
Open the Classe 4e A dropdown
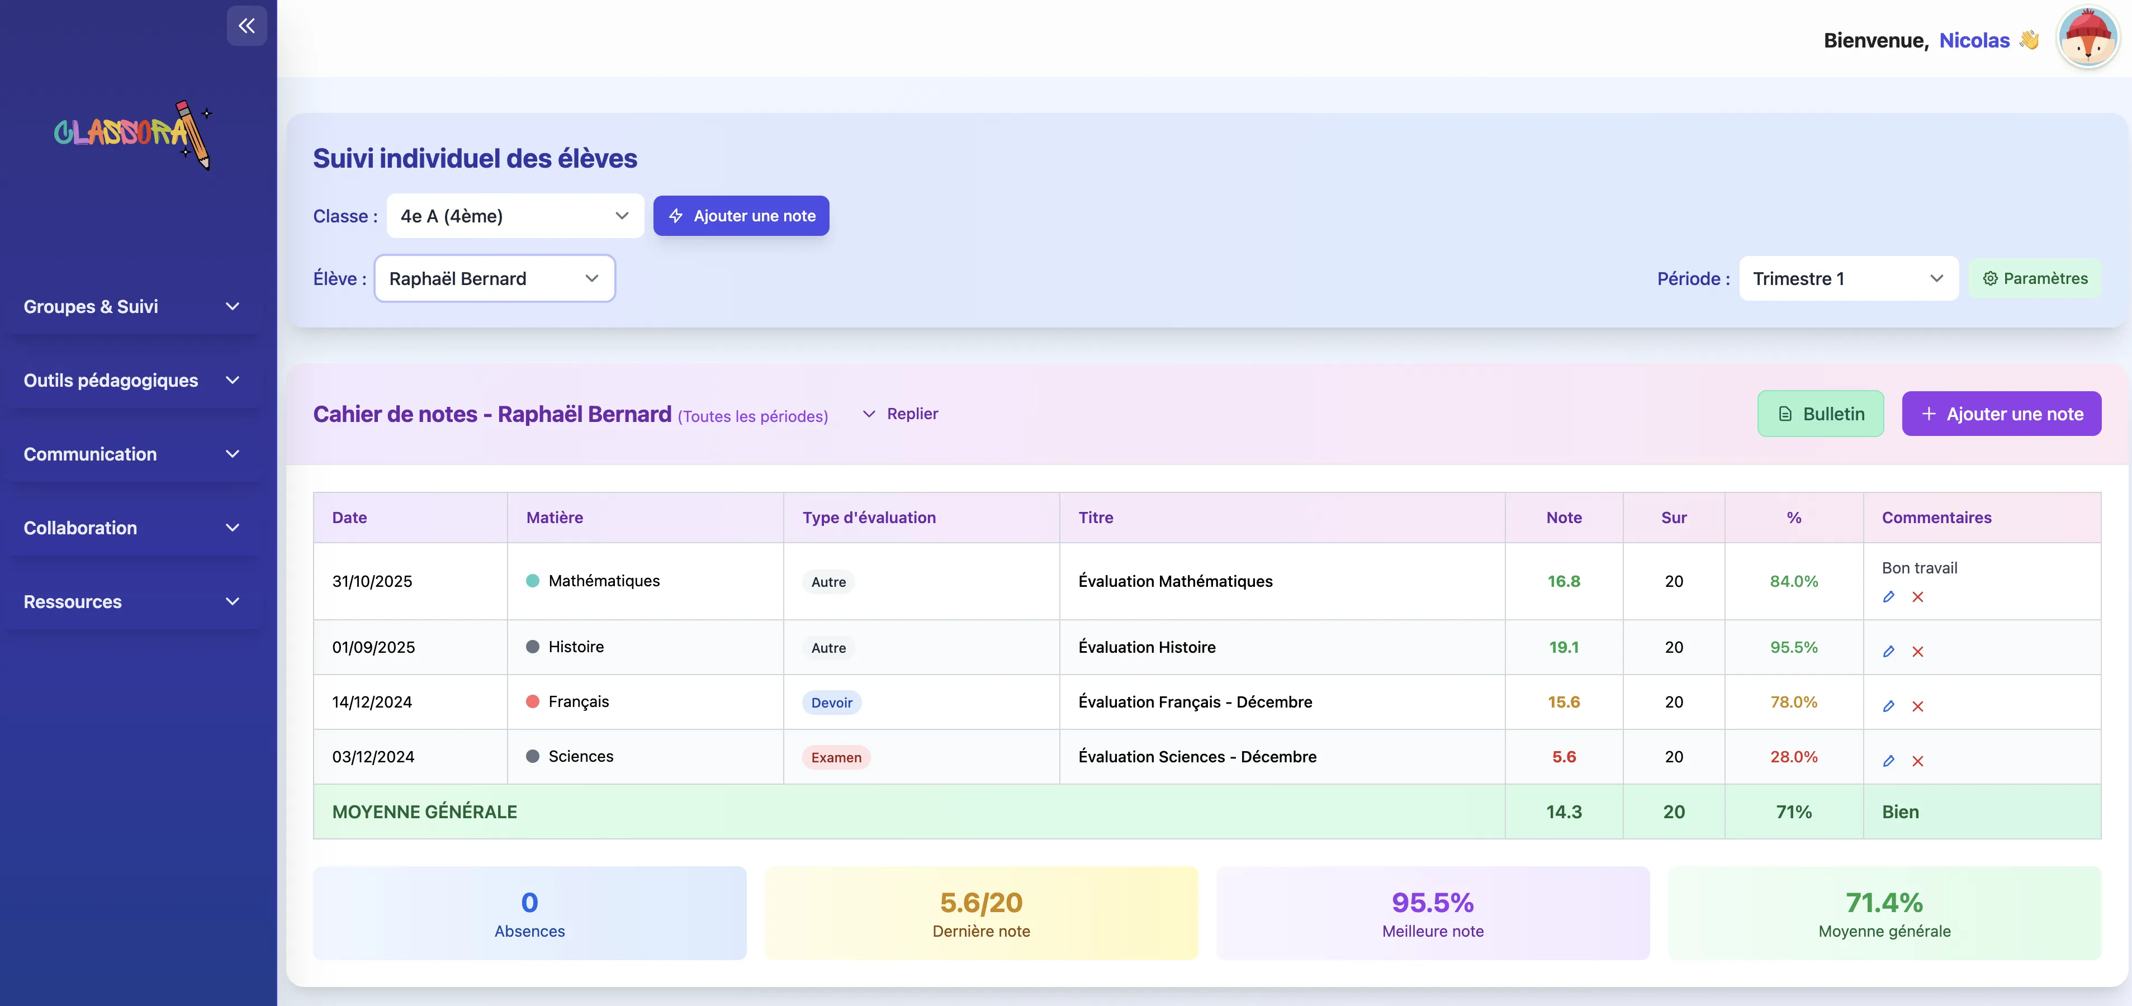click(514, 215)
